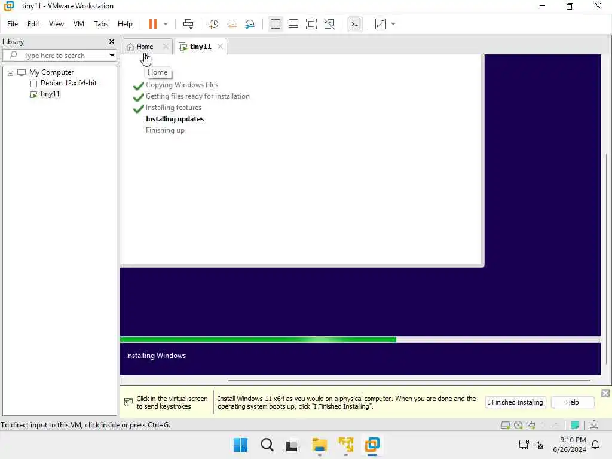Click 'Copying Windows files' step text
The image size is (612, 459).
(x=182, y=85)
